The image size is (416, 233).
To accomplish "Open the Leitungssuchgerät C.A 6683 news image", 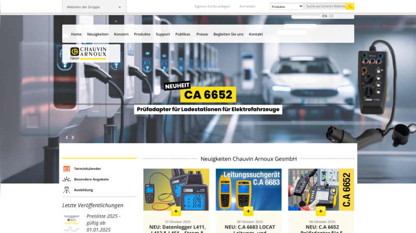I will (x=249, y=190).
